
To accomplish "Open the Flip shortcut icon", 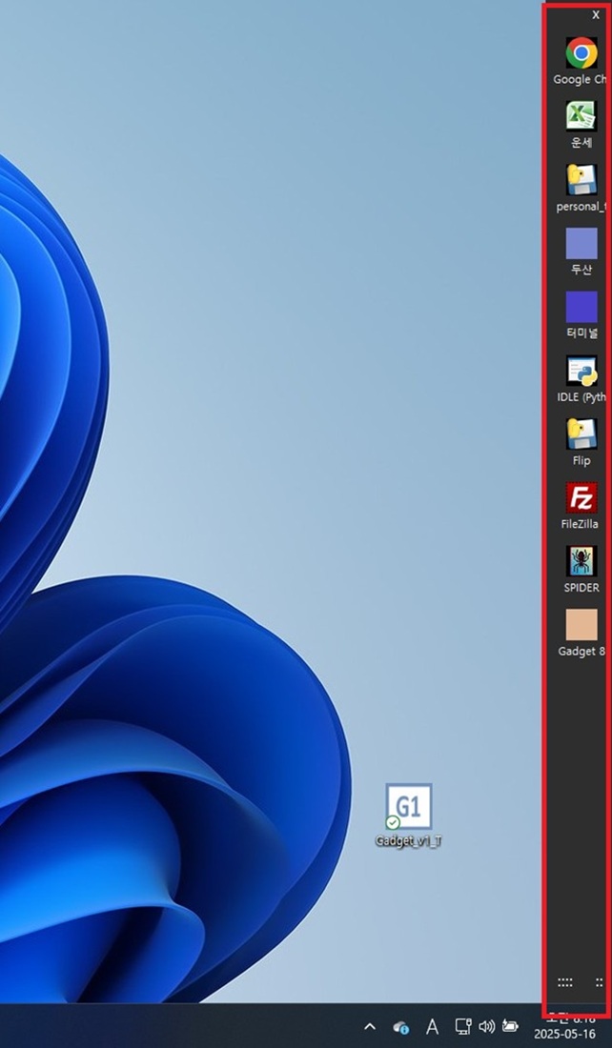I will tap(581, 433).
